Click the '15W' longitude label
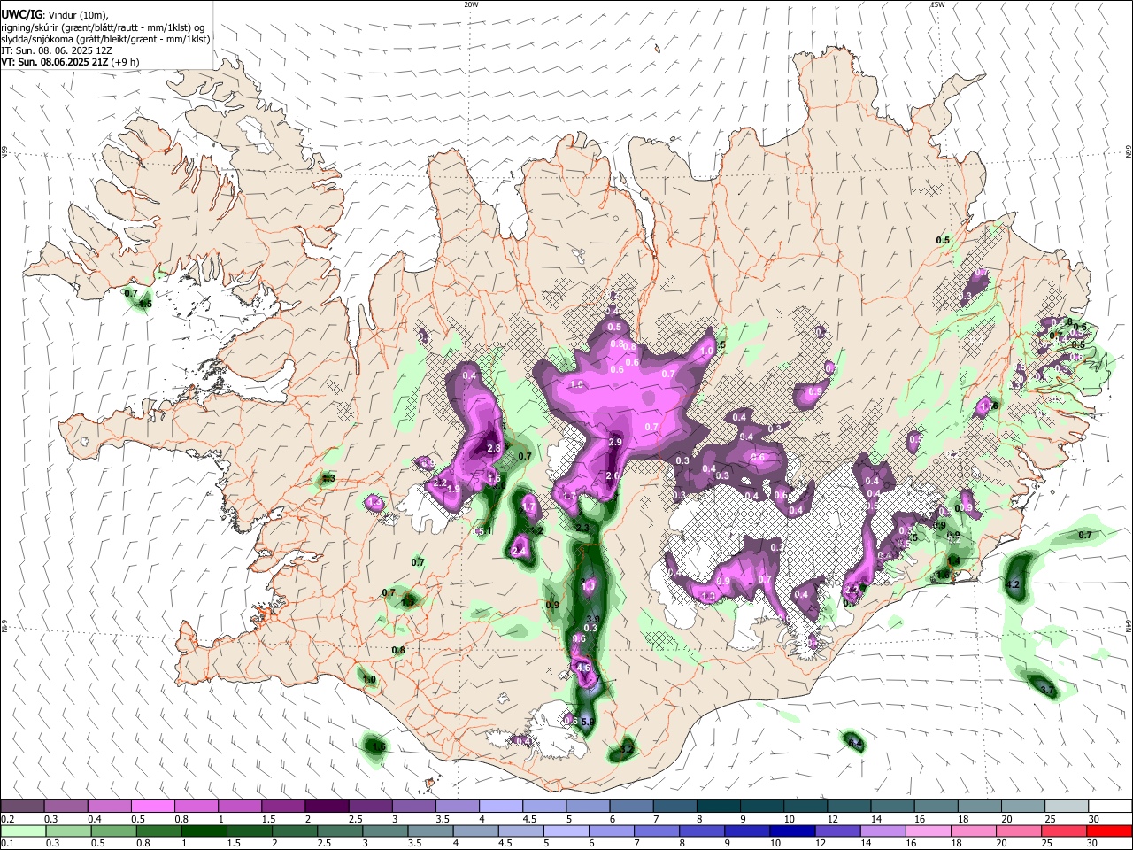 pyautogui.click(x=937, y=4)
